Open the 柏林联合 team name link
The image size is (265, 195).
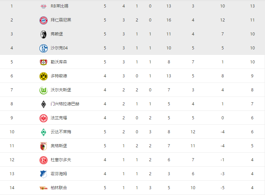point(59,188)
